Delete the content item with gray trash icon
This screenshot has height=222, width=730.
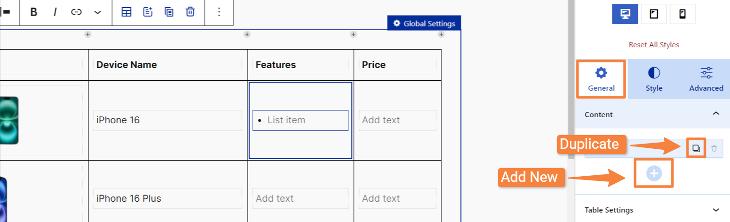point(714,148)
